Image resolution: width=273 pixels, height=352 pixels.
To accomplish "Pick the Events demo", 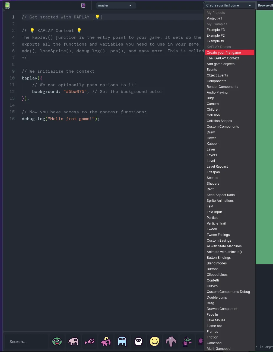I will 230,70.
